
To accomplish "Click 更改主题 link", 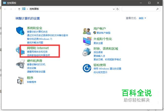I will coord(98,43).
